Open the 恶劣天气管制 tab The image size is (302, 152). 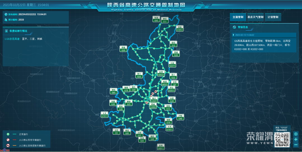(255, 17)
